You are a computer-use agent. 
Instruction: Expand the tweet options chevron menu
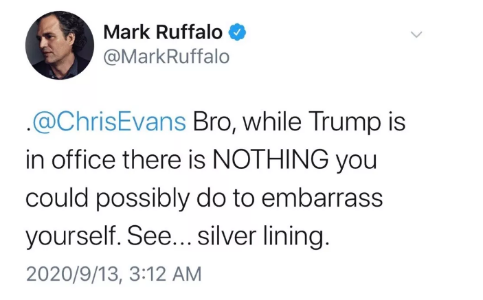point(416,34)
